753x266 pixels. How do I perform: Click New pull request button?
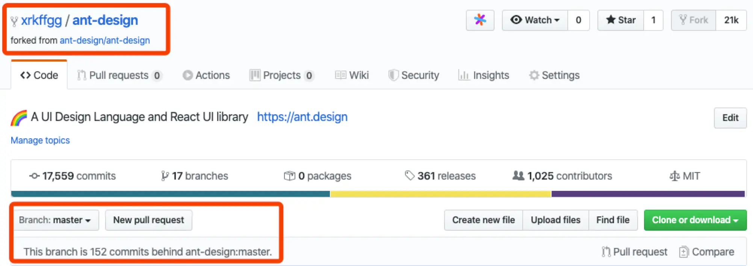pyautogui.click(x=149, y=220)
